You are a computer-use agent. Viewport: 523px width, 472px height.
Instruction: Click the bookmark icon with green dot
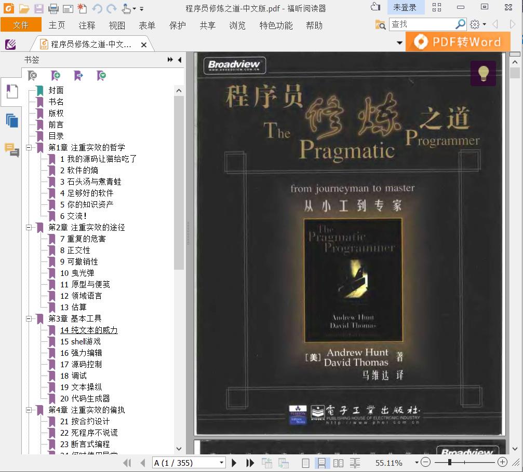(101, 76)
